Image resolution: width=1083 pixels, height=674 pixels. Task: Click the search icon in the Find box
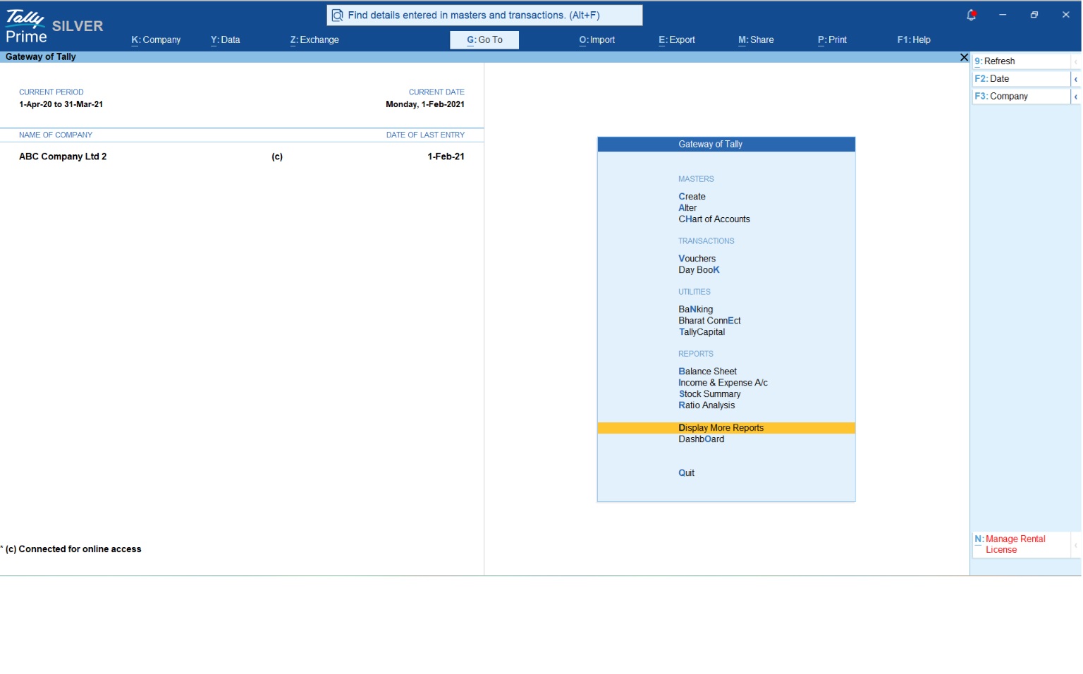337,15
